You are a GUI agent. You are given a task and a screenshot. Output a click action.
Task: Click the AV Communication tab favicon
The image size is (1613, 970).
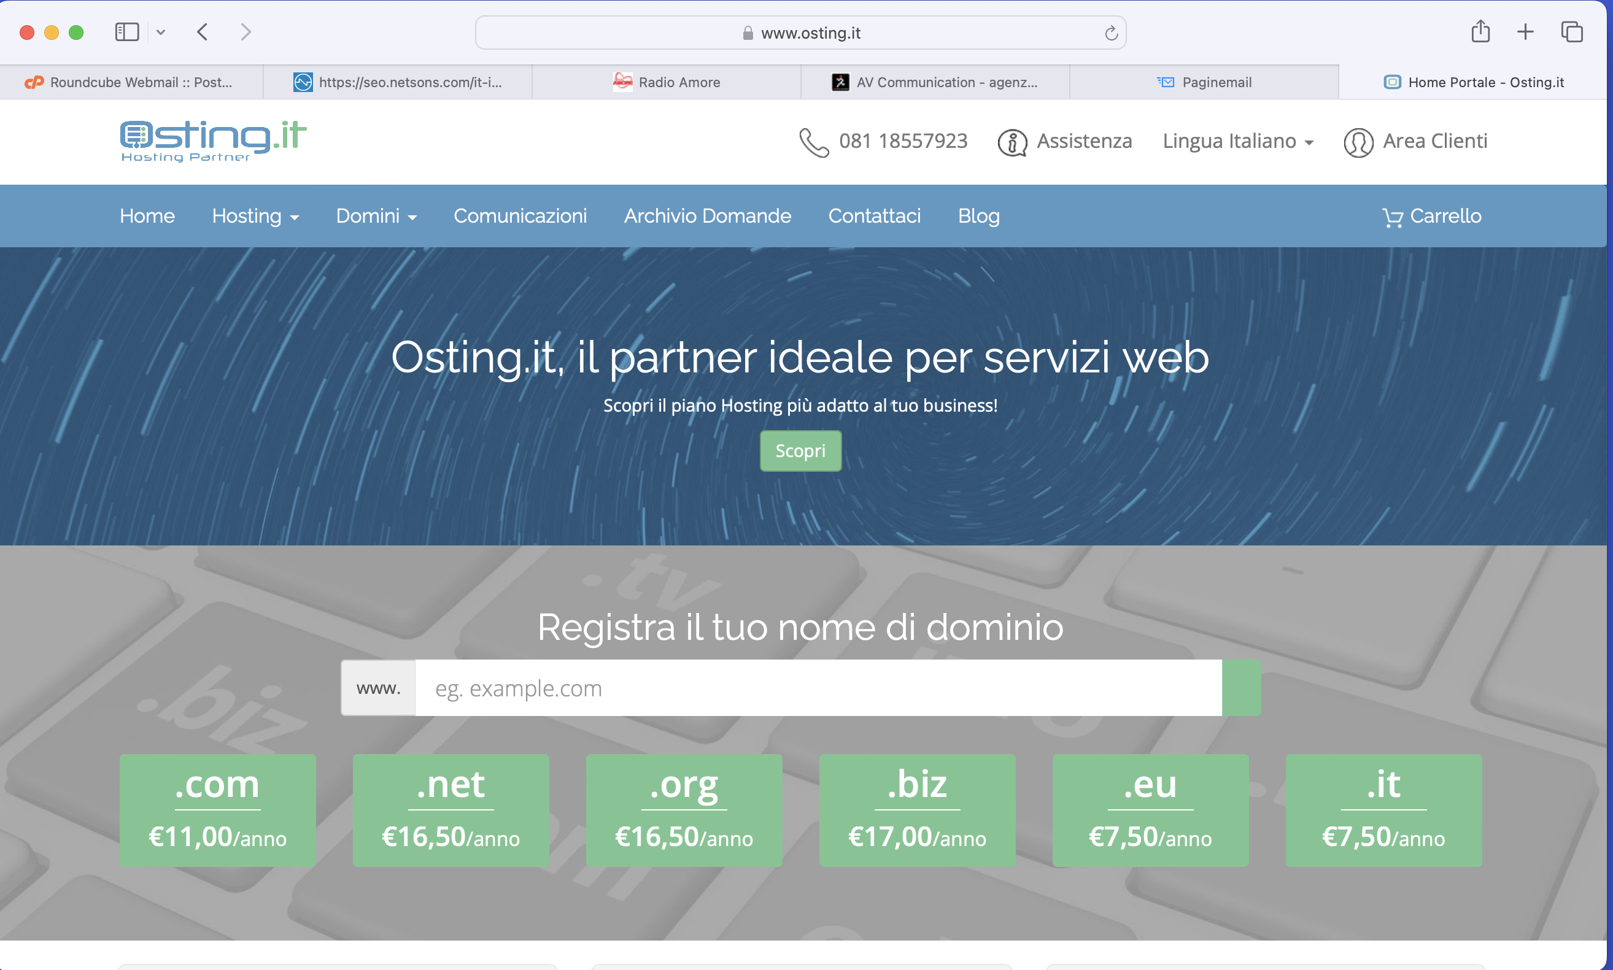point(840,82)
